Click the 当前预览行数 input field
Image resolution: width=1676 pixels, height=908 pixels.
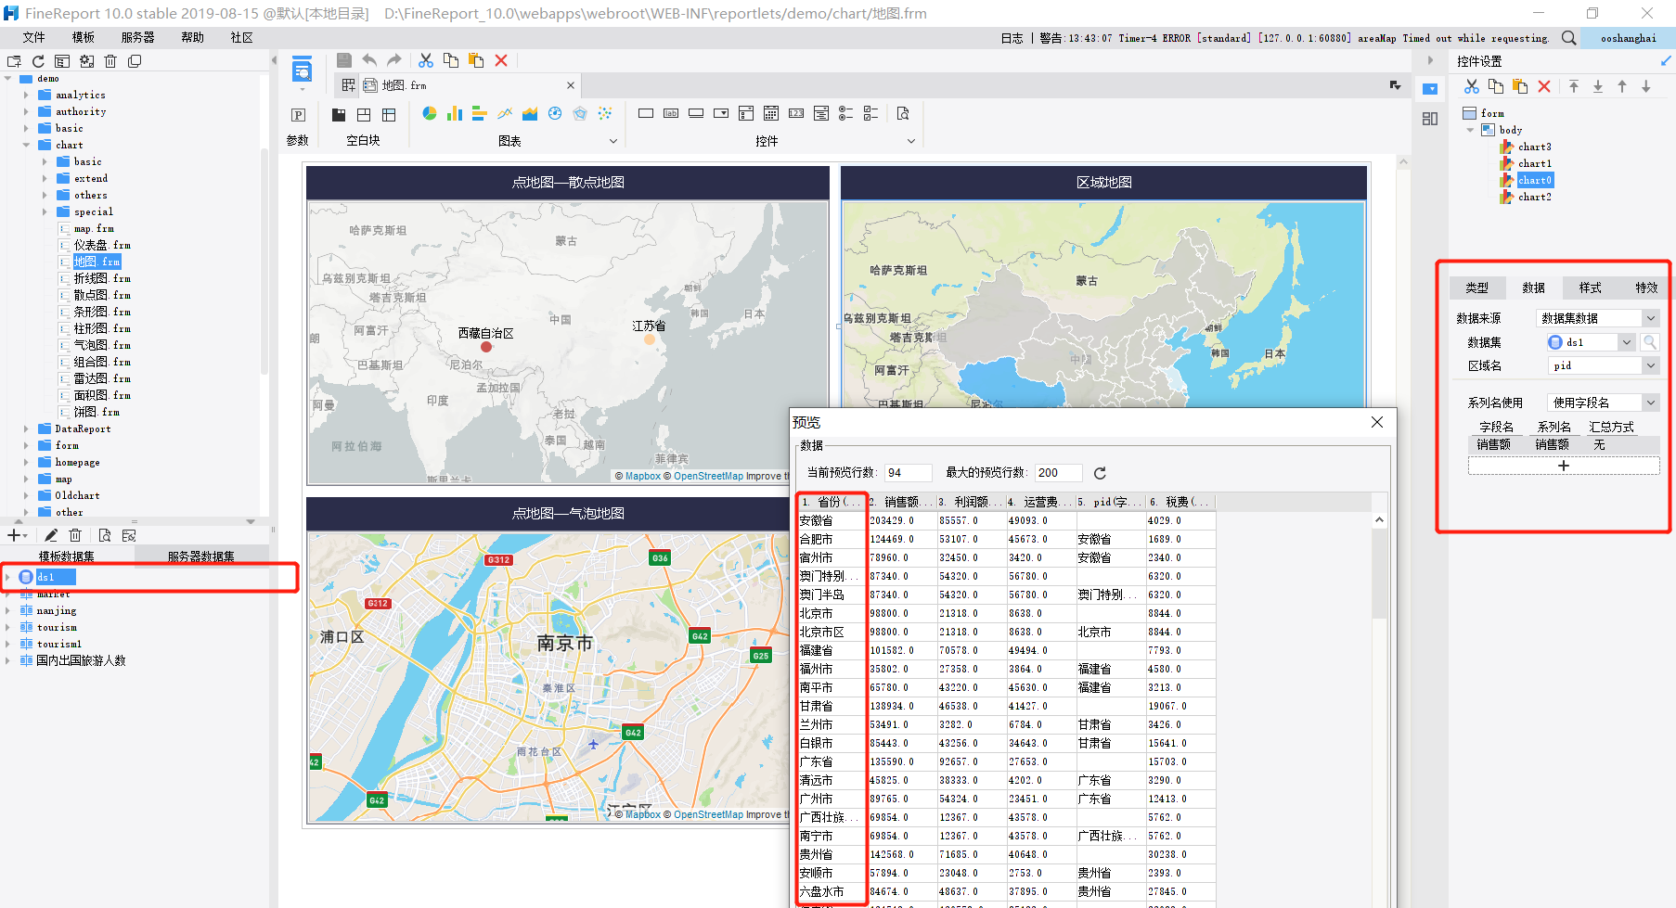(908, 473)
